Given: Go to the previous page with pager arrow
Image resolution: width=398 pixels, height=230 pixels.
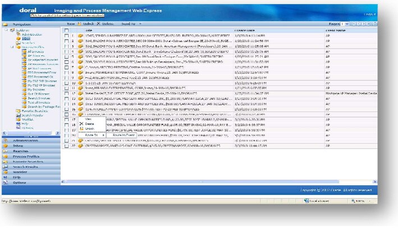Looking at the screenshot, I should tap(359, 24).
